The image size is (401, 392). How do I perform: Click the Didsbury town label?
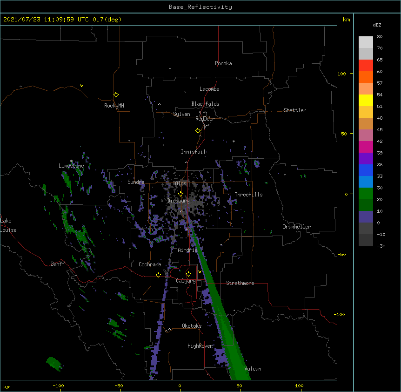[178, 201]
